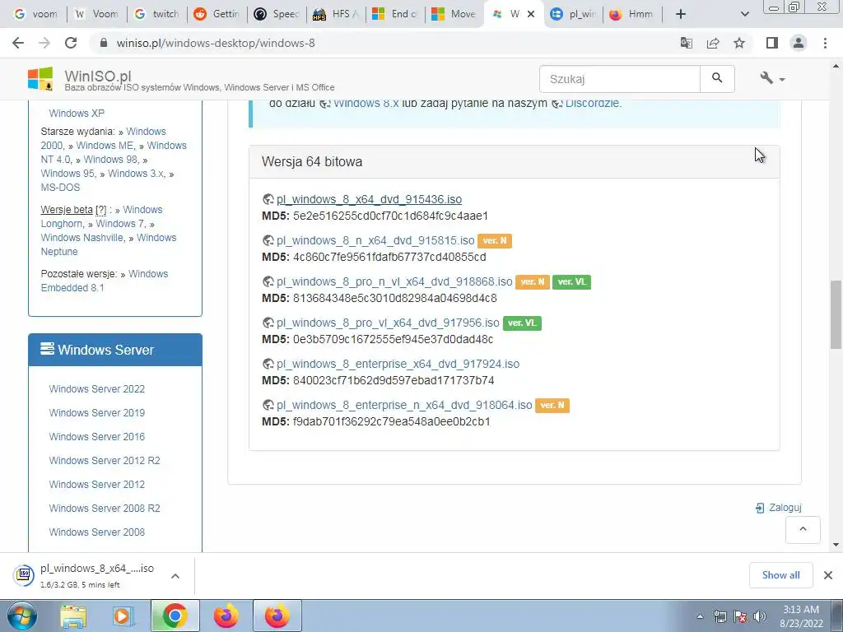
Task: Switch to the voom Google tab
Action: click(x=35, y=14)
